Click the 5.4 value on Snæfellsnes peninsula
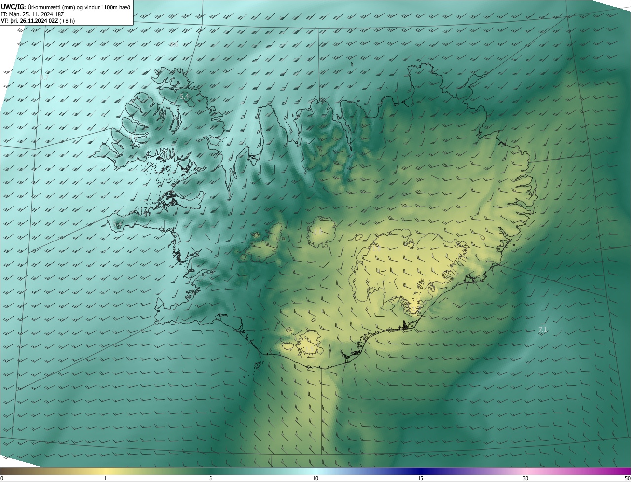631x482 pixels. coord(118,225)
